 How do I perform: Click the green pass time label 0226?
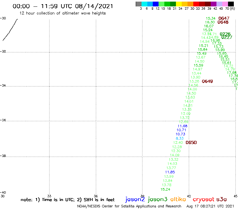click(x=225, y=34)
